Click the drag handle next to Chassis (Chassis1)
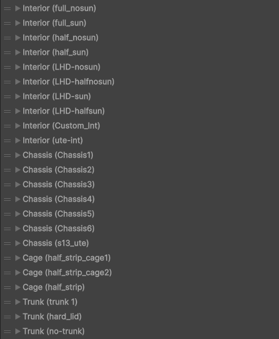279x339 pixels. [7, 155]
